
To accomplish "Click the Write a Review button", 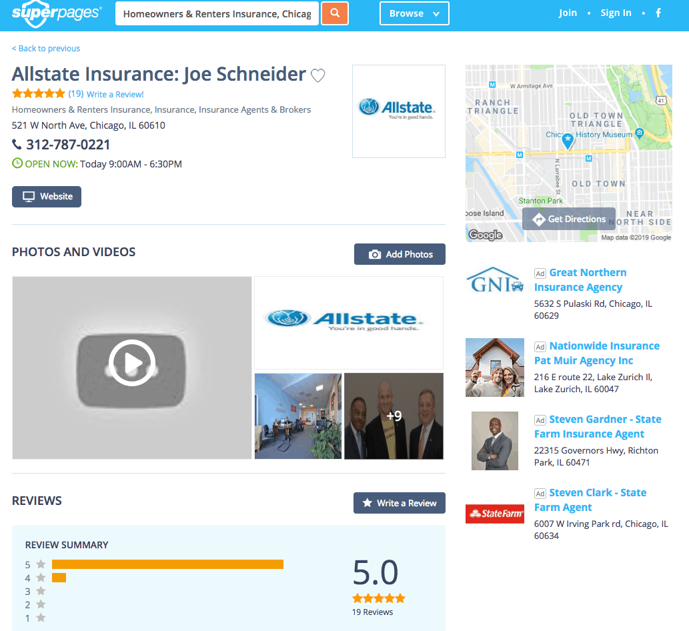I will click(x=399, y=503).
